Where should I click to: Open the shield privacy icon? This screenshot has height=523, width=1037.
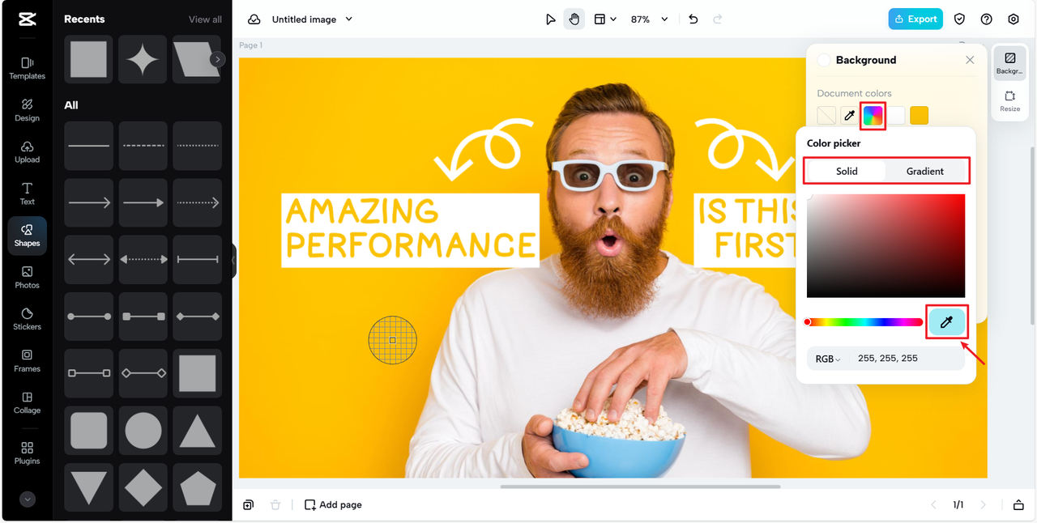[959, 19]
